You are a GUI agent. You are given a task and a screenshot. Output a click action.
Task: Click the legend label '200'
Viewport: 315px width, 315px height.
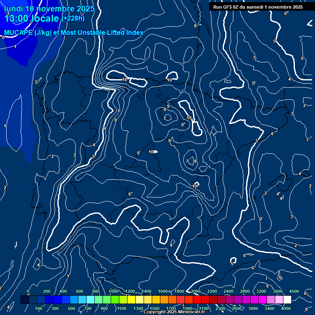tap(47, 291)
